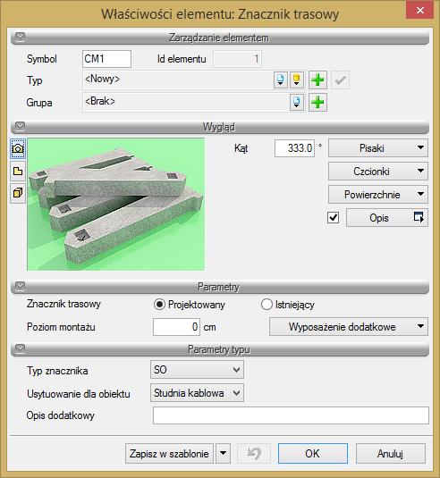440x478 pixels.
Task: Click the Anuluj button
Action: point(391,453)
